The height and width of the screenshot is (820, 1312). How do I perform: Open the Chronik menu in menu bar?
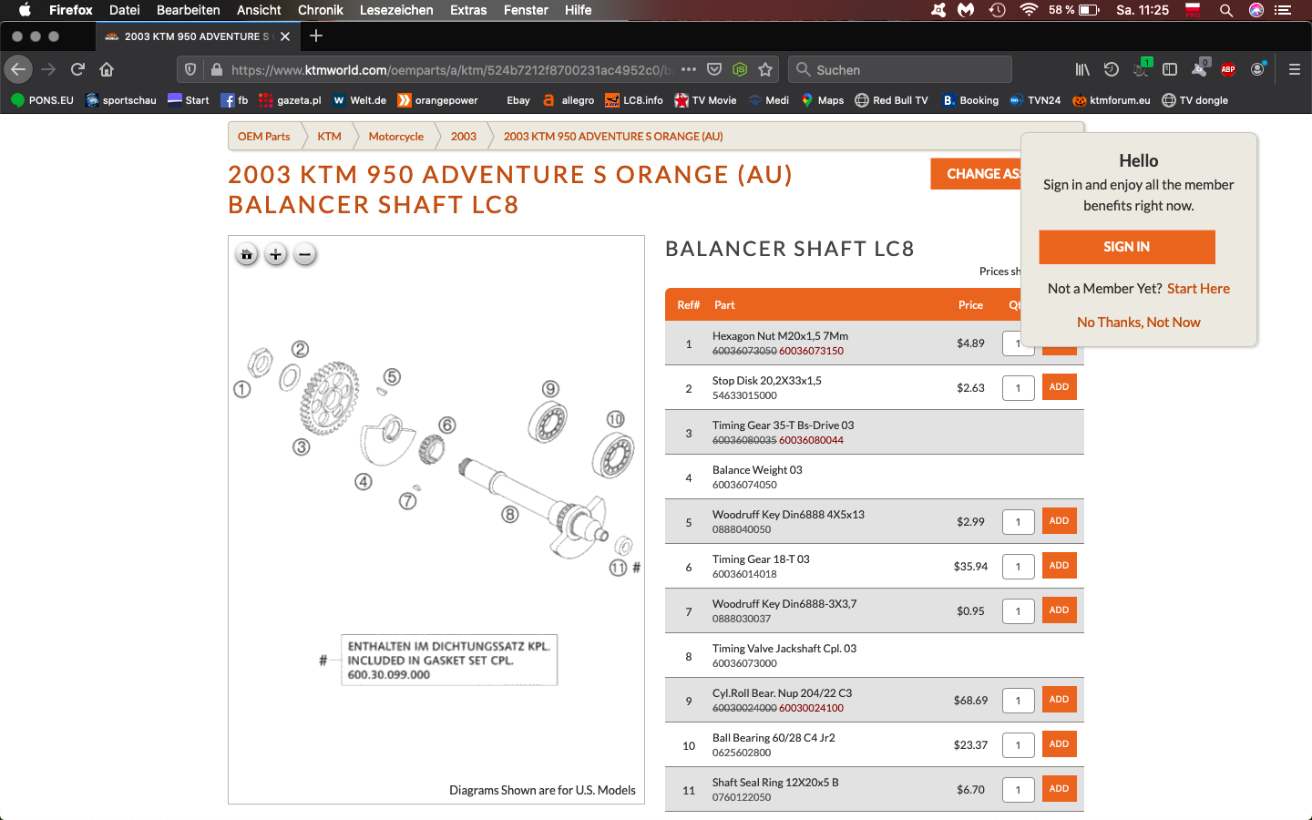321,10
